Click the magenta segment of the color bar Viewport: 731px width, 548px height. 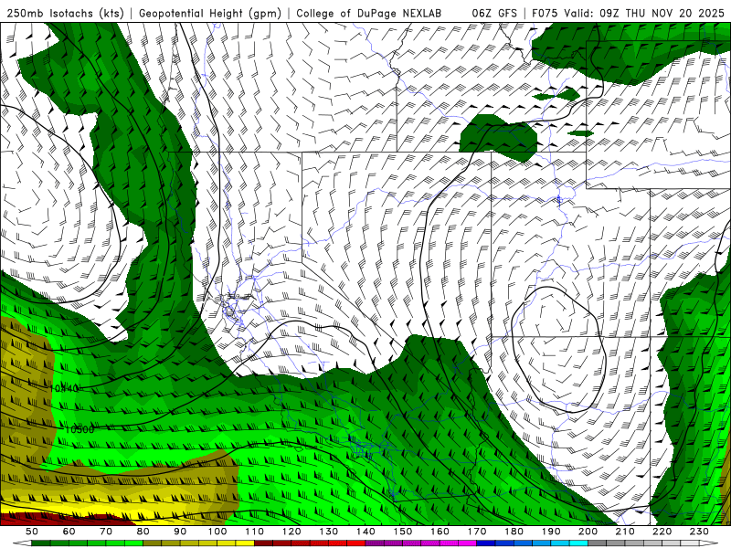[x=467, y=543]
